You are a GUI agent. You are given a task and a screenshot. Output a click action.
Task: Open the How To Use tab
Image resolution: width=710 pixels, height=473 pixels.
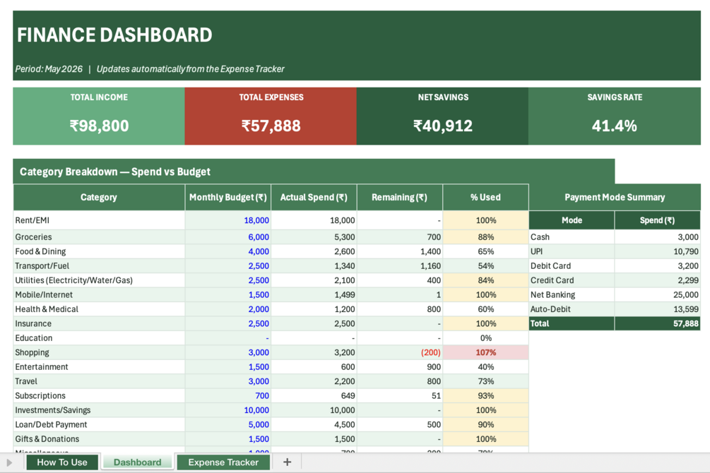[x=62, y=462]
